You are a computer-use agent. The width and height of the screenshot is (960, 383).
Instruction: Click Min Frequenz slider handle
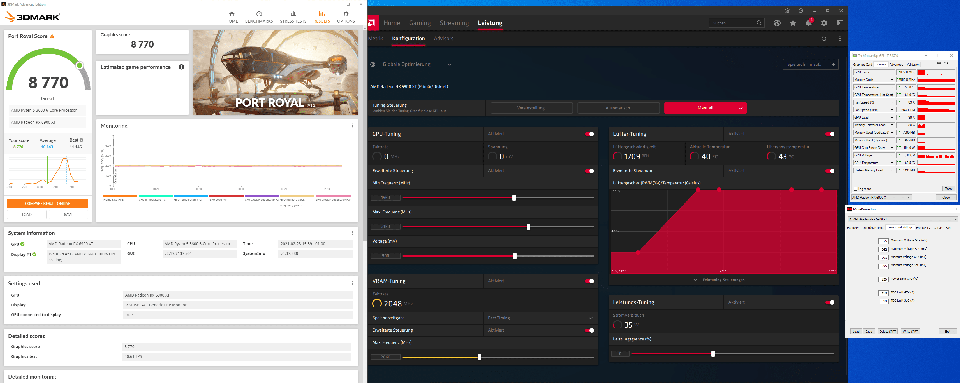coord(514,198)
